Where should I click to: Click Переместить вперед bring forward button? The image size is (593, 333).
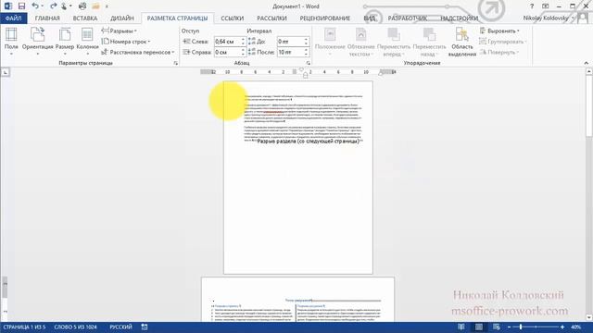[x=394, y=42]
